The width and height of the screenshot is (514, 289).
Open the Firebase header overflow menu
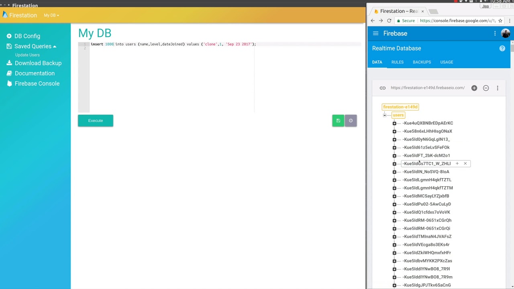(x=495, y=34)
